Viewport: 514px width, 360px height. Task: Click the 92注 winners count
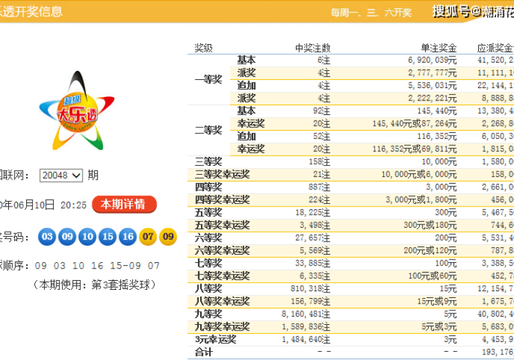click(x=321, y=111)
